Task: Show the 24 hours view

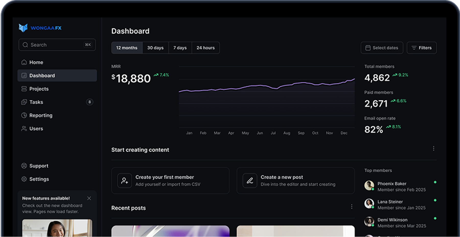Action: point(205,48)
